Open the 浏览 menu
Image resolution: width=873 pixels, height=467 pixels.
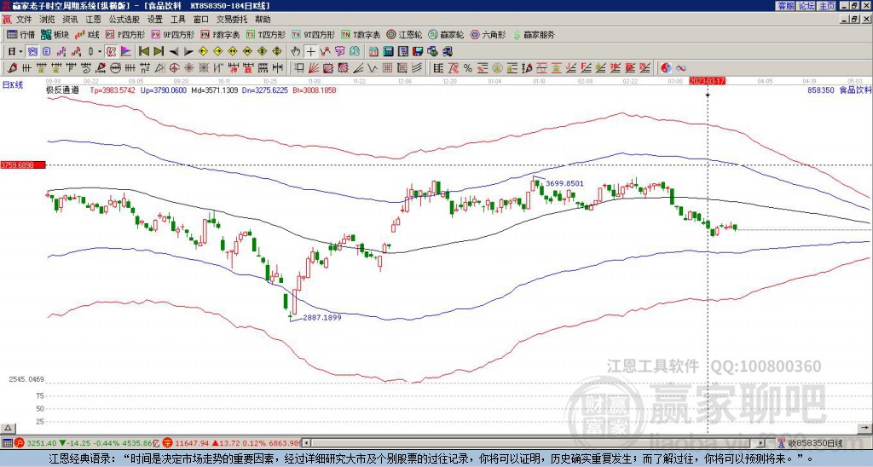[47, 20]
